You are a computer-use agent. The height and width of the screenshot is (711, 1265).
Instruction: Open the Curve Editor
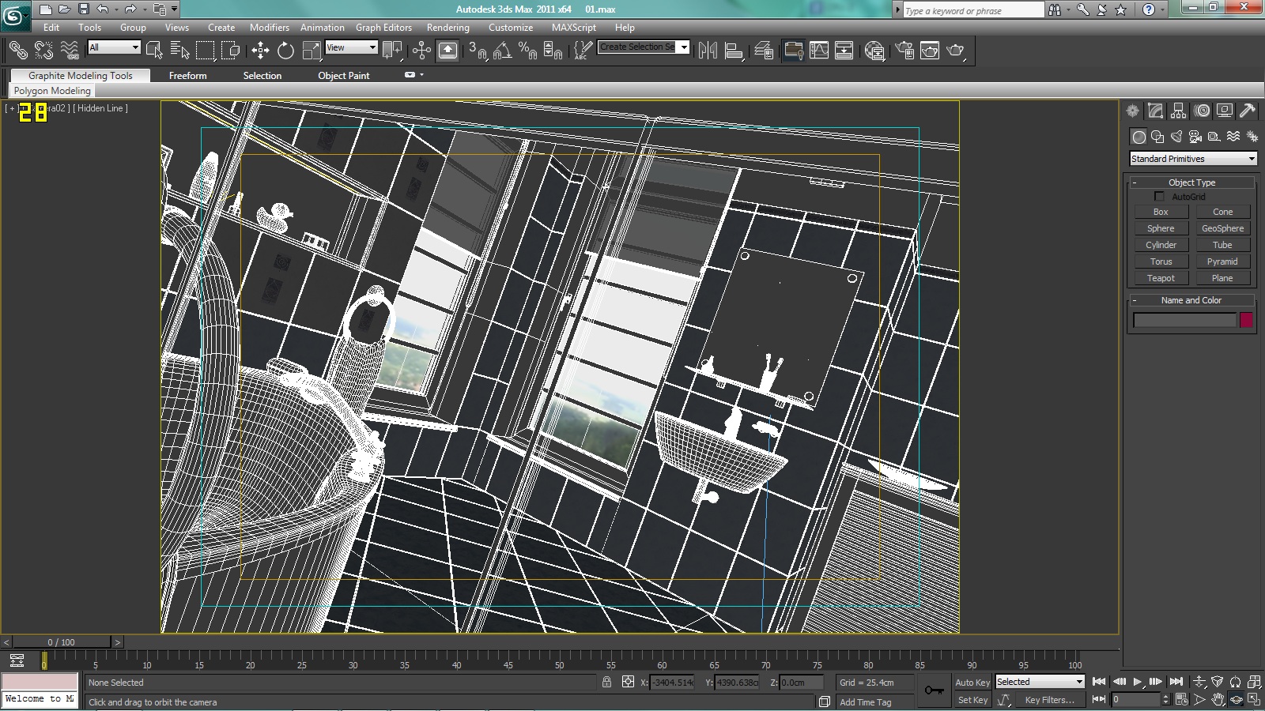tap(819, 51)
